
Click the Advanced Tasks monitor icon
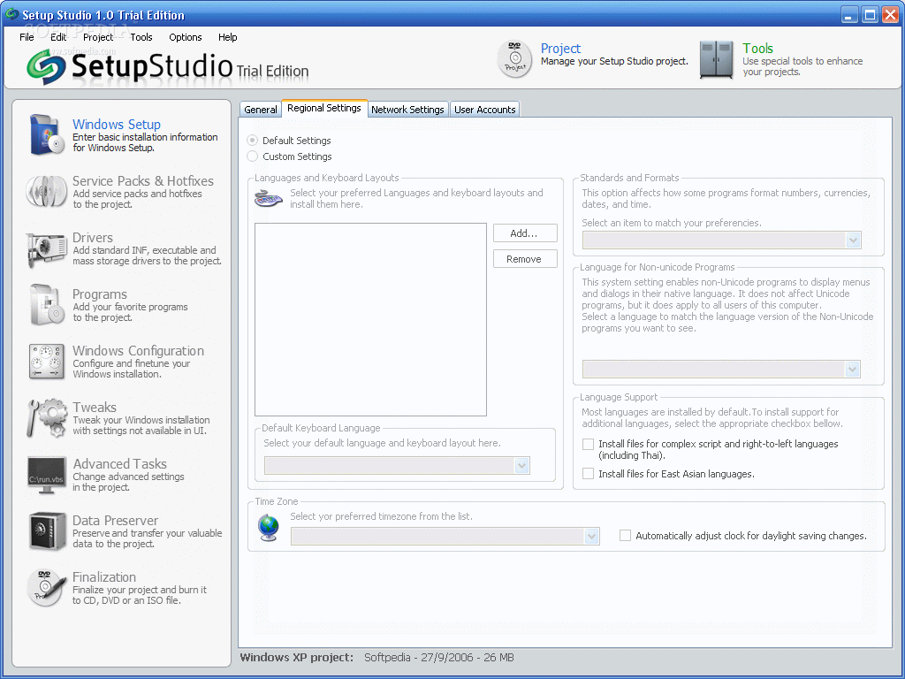pos(46,475)
